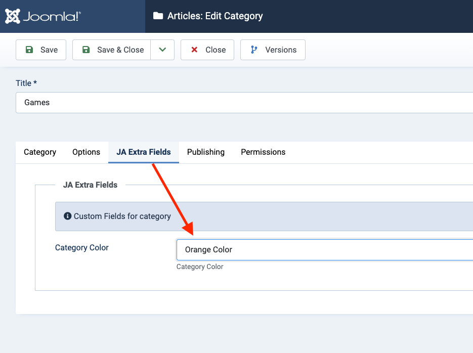Switch to the Category tab
This screenshot has height=353, width=473.
tap(40, 152)
